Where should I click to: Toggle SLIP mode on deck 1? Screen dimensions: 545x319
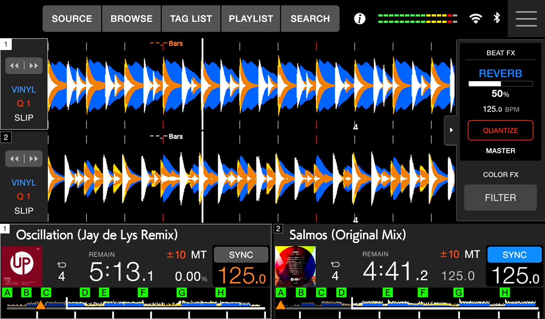pyautogui.click(x=24, y=117)
